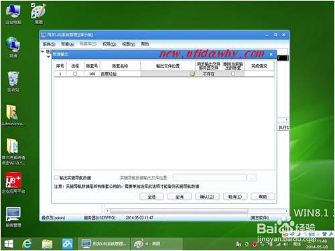Open the Administrator folder on the desktop
The image size is (335, 251).
[13, 115]
